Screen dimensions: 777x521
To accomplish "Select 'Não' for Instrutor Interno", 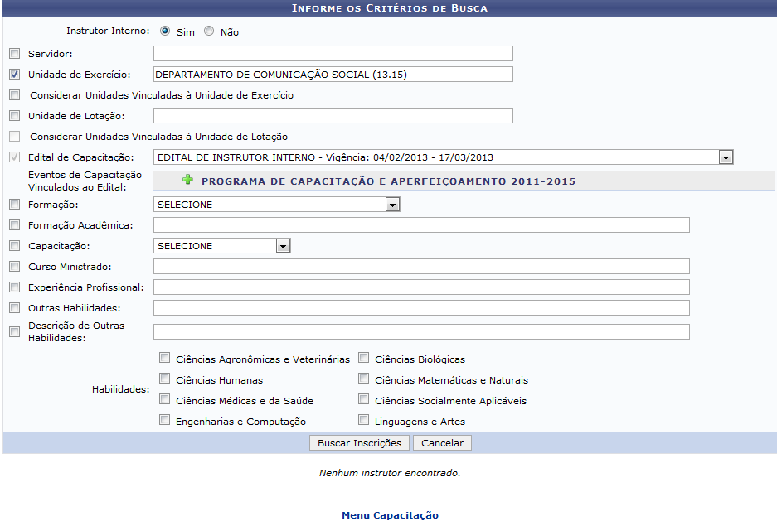I will (x=209, y=31).
